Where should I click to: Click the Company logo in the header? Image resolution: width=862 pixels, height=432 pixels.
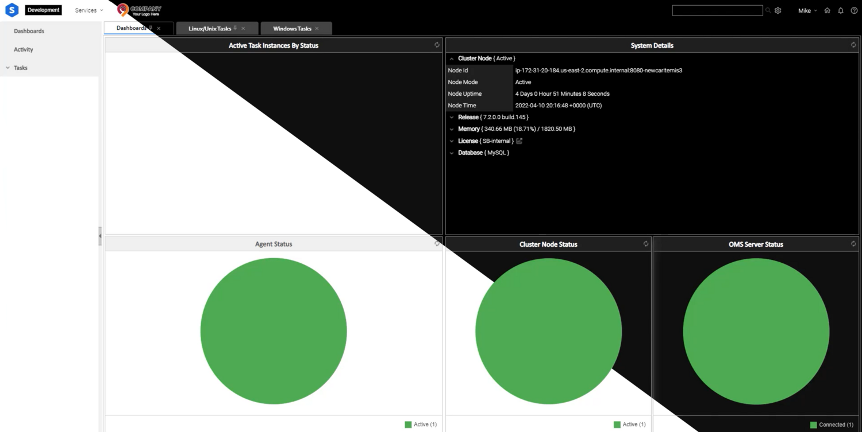(x=140, y=10)
